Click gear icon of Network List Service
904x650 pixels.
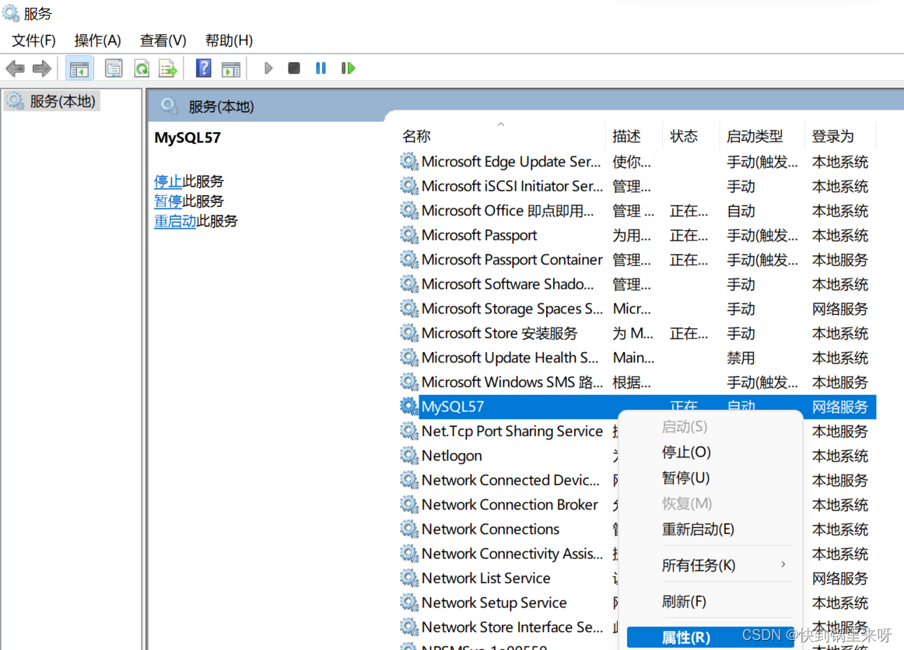pos(408,578)
